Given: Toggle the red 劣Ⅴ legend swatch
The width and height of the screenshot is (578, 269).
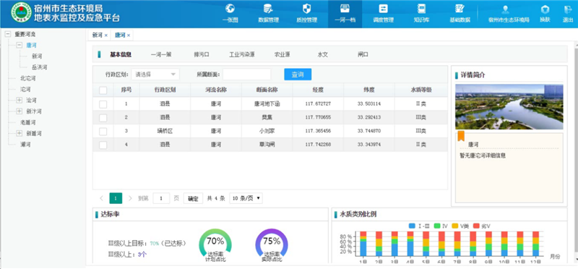Looking at the screenshot, I should pyautogui.click(x=476, y=226).
